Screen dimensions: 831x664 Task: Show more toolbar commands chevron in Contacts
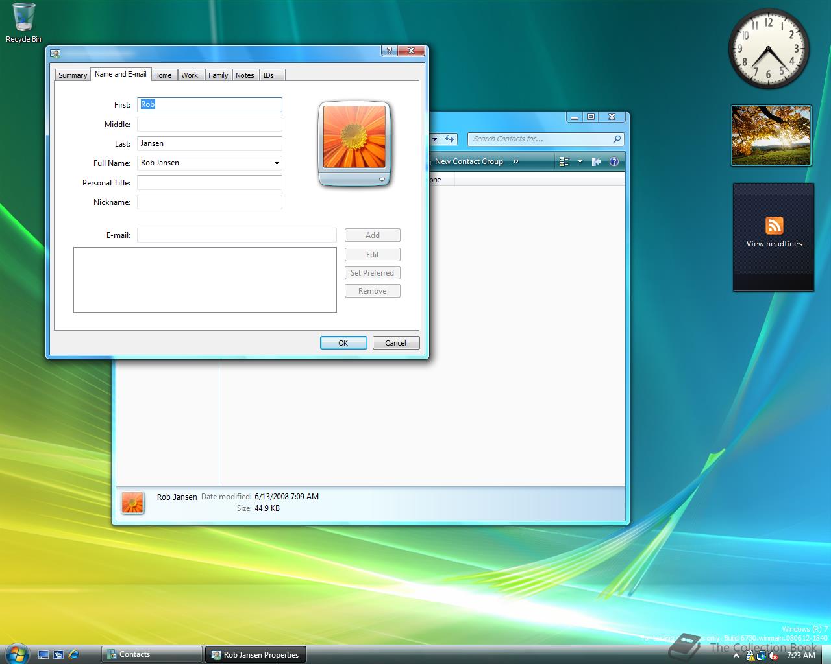point(516,161)
